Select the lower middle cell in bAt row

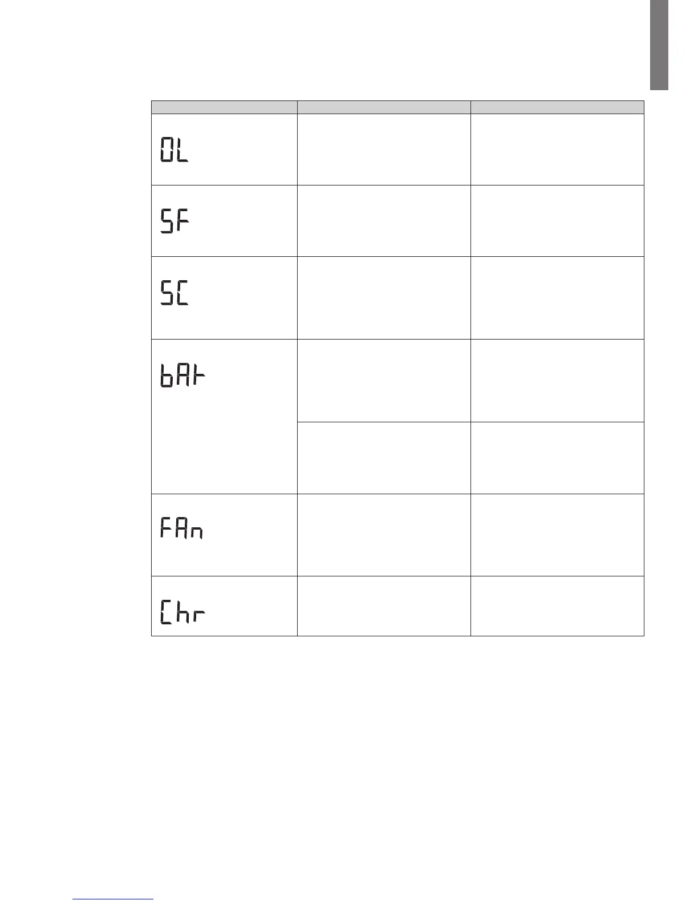384,458
